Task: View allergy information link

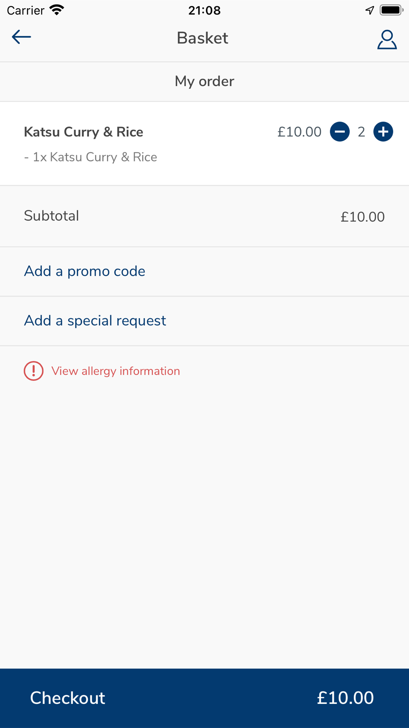Action: tap(115, 371)
